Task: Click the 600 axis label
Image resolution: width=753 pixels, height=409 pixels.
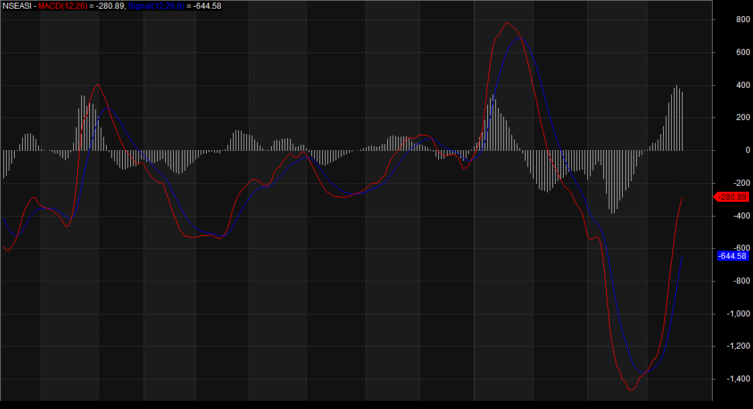Action: tap(743, 52)
